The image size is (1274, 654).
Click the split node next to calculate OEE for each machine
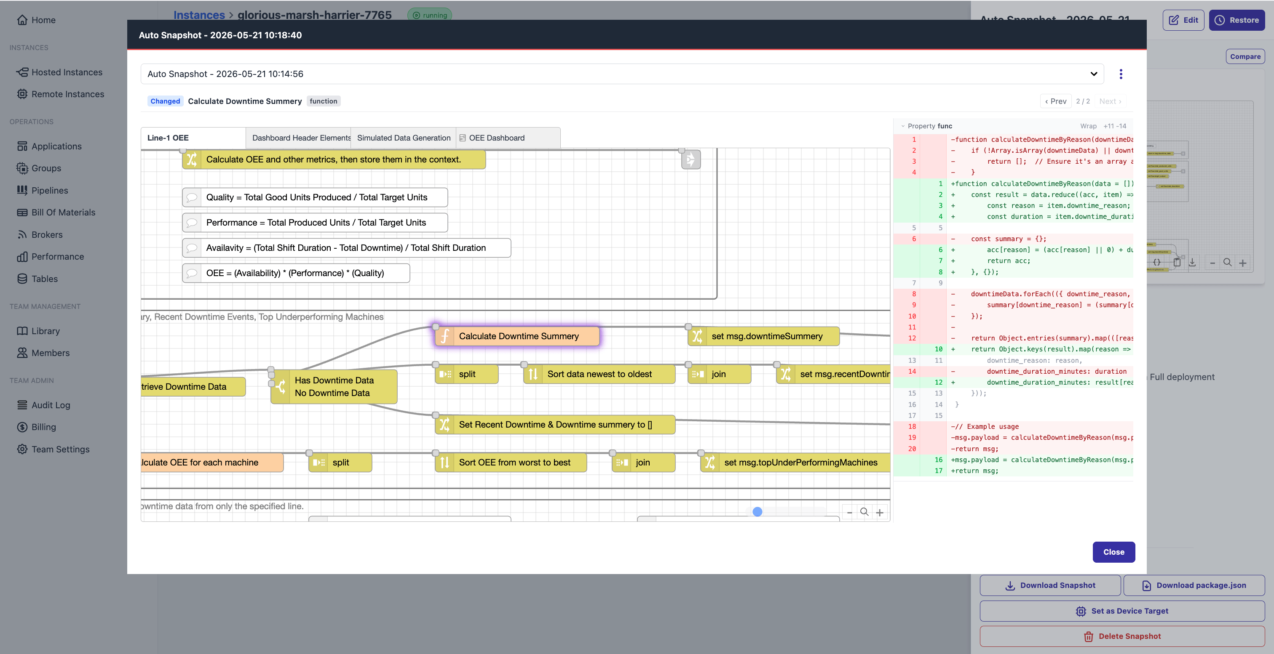[340, 463]
